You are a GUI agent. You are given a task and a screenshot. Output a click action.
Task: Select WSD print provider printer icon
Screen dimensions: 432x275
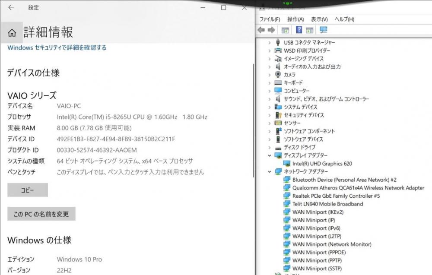coord(278,51)
